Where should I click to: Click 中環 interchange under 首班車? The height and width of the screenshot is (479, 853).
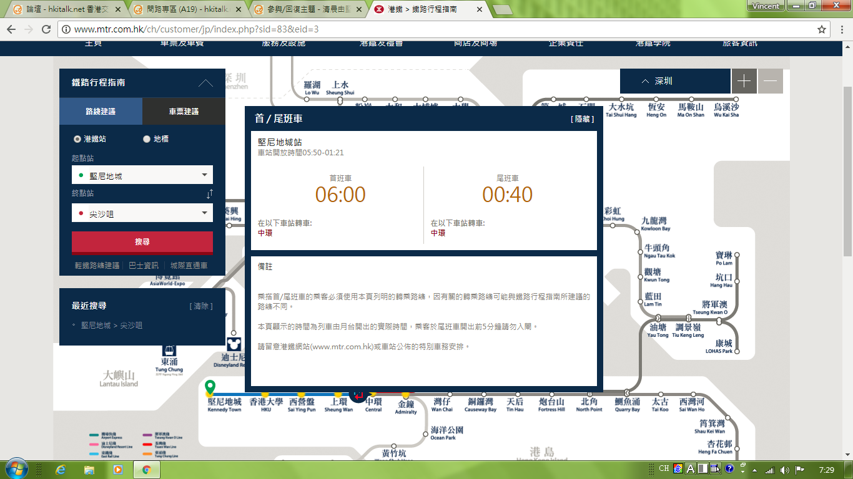(x=265, y=233)
